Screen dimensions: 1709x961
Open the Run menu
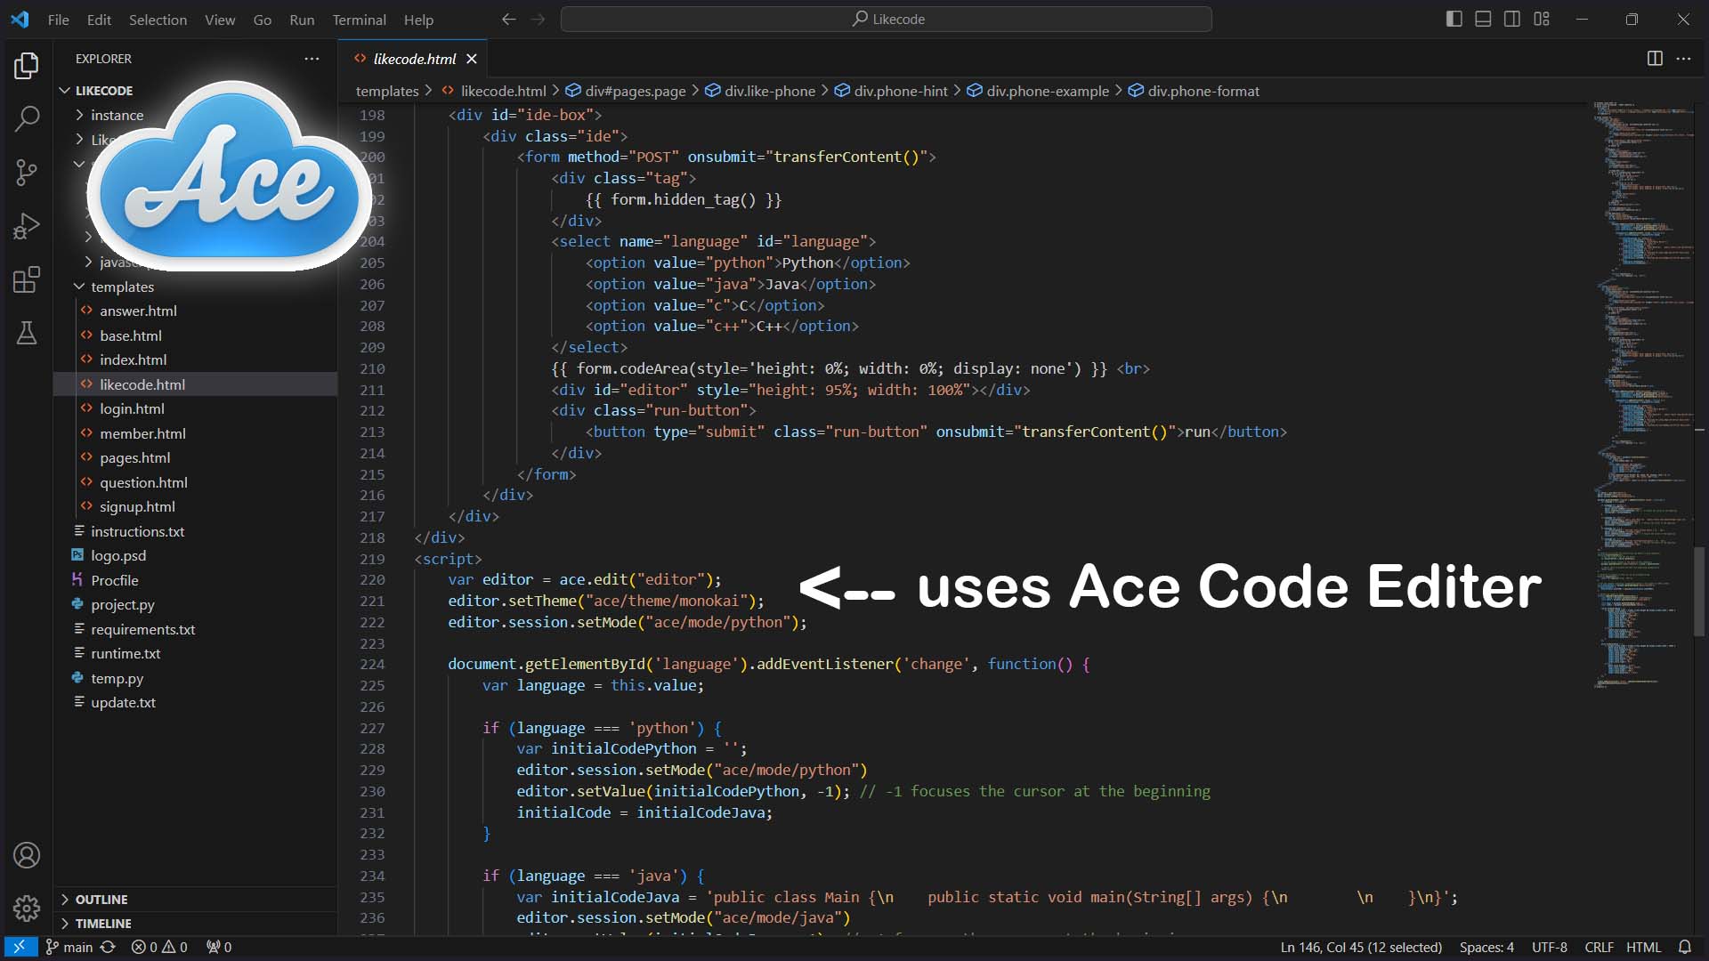tap(302, 20)
